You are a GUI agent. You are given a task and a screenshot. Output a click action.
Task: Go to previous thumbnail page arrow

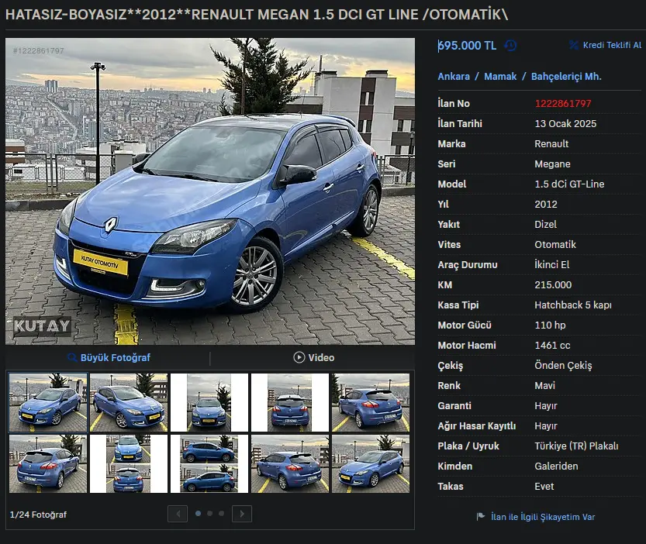(178, 514)
